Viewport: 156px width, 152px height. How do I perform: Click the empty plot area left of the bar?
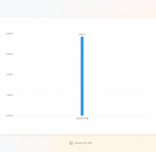point(47,85)
